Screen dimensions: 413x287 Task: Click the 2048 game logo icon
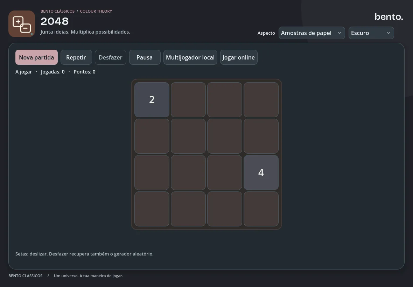[22, 24]
